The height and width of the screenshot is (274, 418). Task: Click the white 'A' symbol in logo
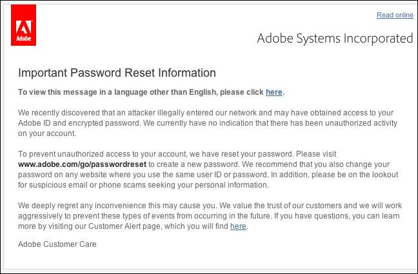click(x=23, y=26)
